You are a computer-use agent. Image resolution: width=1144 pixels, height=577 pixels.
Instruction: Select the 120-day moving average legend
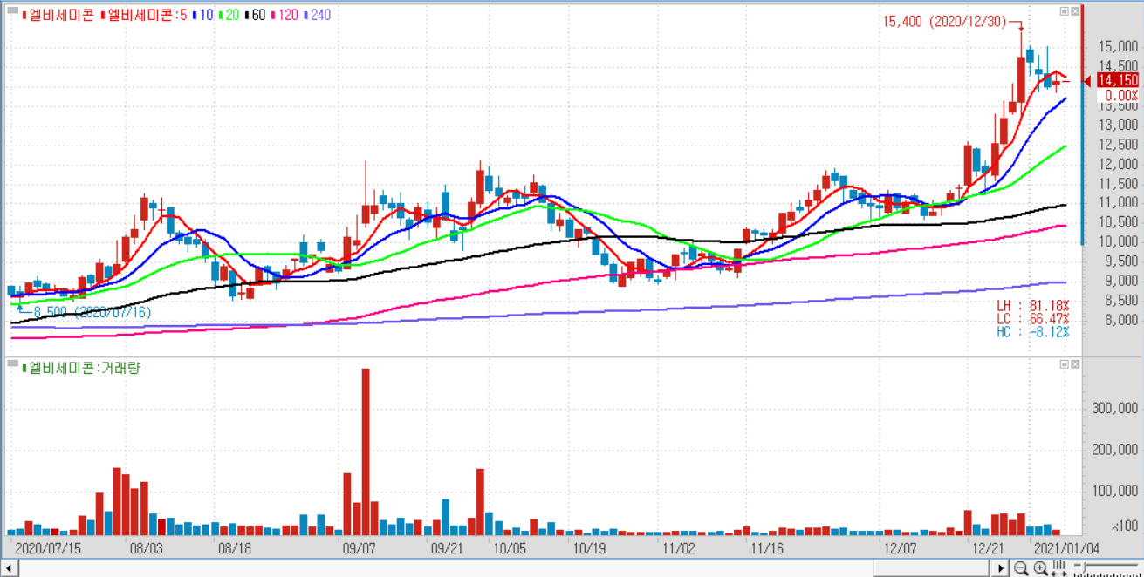[283, 15]
